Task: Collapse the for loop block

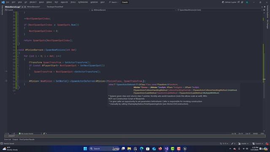Action: [x=18, y=56]
